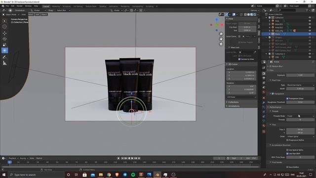Viewport: 316px width, 178px height.
Task: Click the Blender logo menu icon
Action: pyautogui.click(x=3, y=6)
